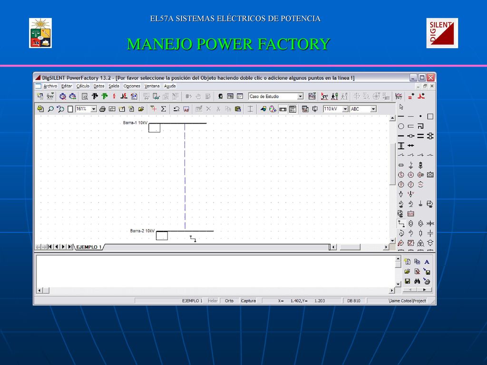Run load flow calculation (black icon)
Image resolution: width=487 pixels, height=365 pixels.
[x=95, y=96]
